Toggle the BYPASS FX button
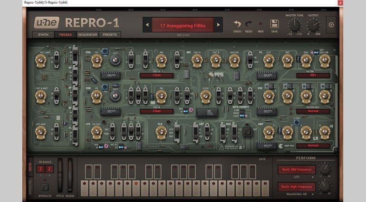 pos(45,188)
